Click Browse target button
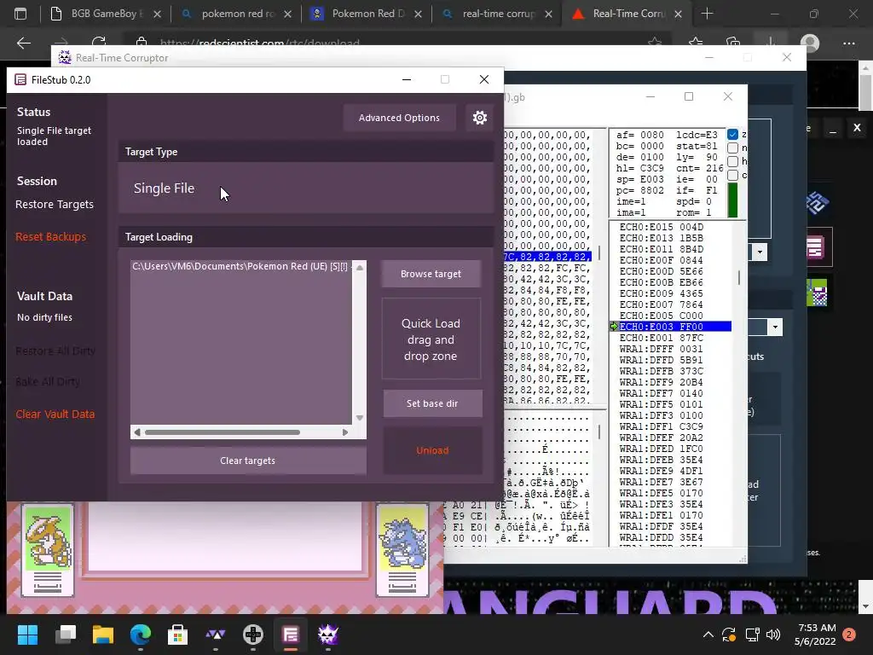Image resolution: width=873 pixels, height=655 pixels. click(431, 274)
